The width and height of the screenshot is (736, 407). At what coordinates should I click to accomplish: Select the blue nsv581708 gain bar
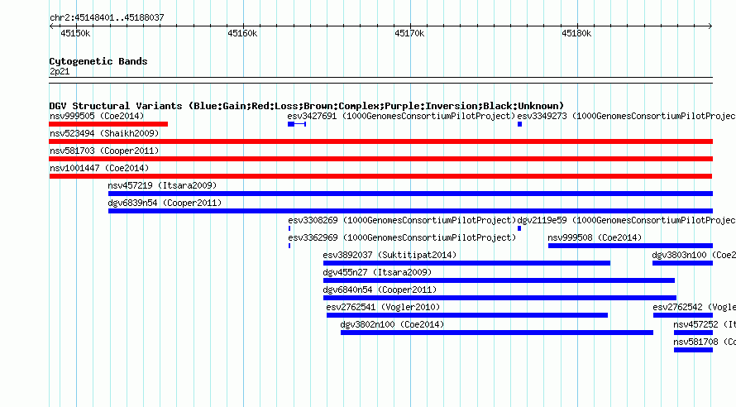pos(693,350)
